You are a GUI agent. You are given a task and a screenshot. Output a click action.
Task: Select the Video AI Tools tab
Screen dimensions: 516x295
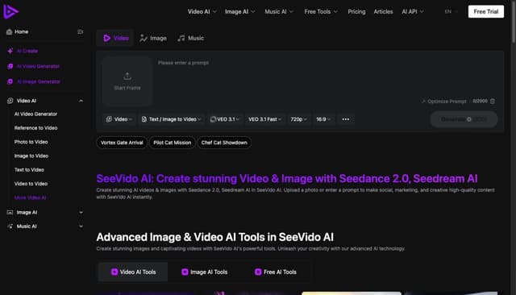tap(133, 272)
